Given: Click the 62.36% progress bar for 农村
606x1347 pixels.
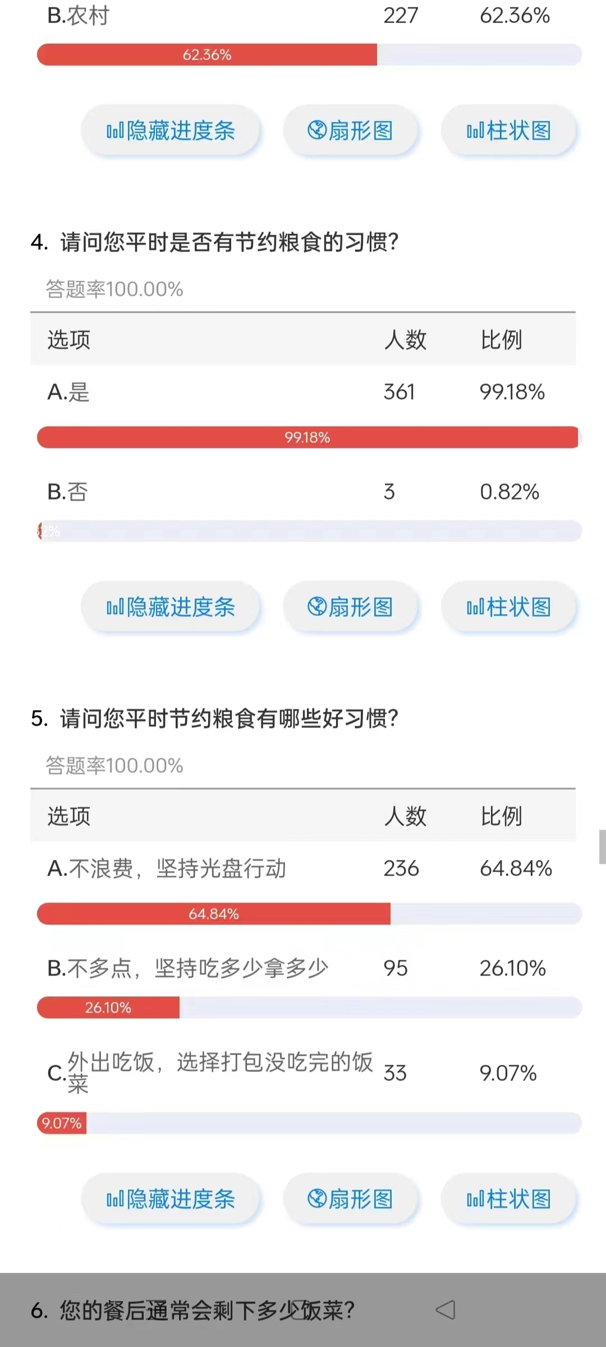Looking at the screenshot, I should 207,54.
